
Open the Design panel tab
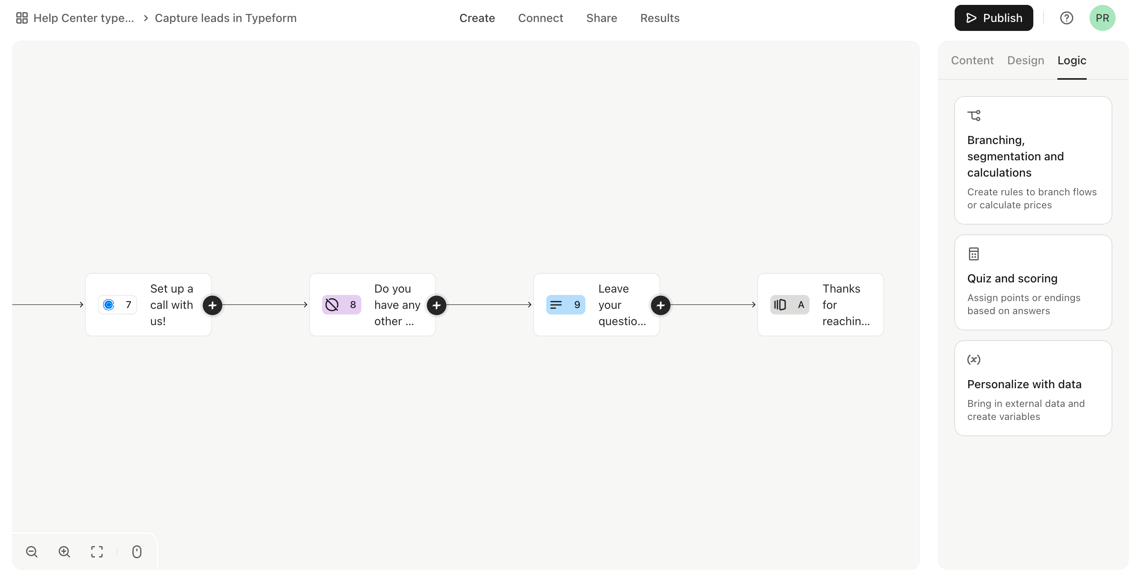(1025, 60)
